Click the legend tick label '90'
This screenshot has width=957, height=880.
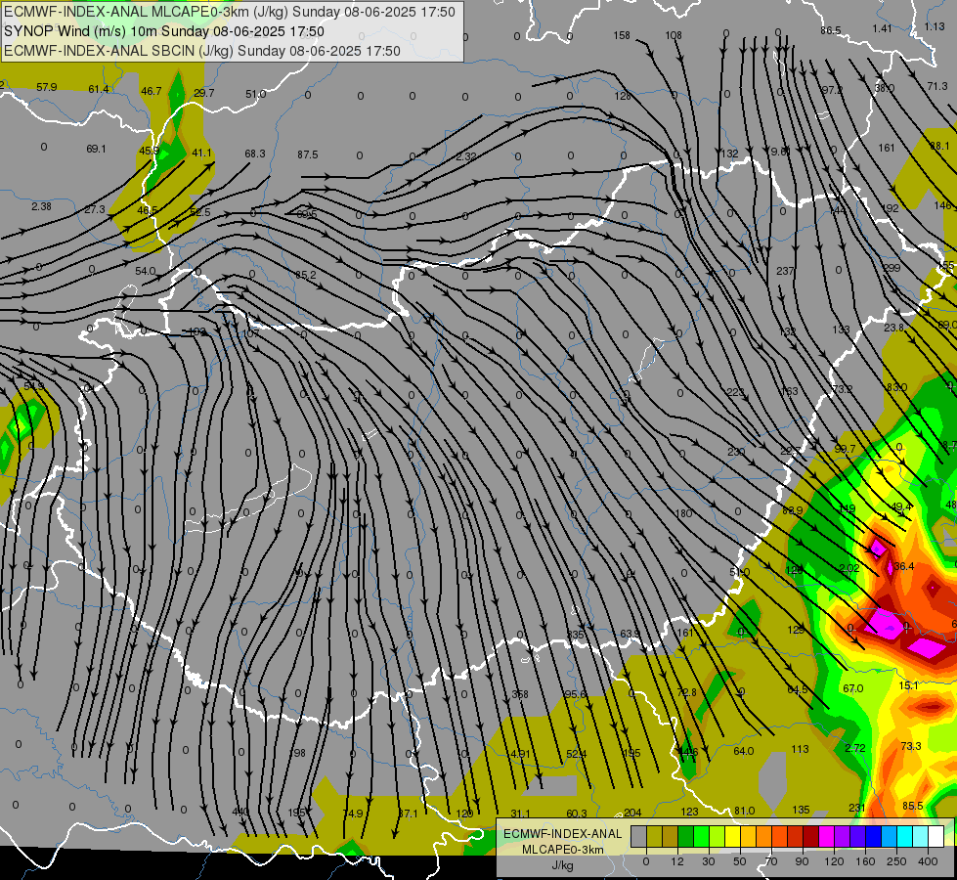pos(802,861)
